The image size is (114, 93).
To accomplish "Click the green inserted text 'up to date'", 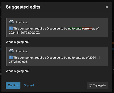I will (75, 29).
